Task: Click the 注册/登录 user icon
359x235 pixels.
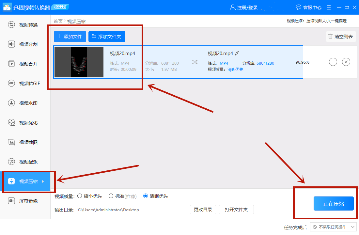Action: 233,7
